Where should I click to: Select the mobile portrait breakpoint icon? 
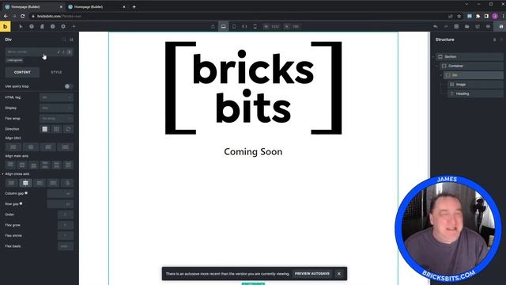click(255, 26)
